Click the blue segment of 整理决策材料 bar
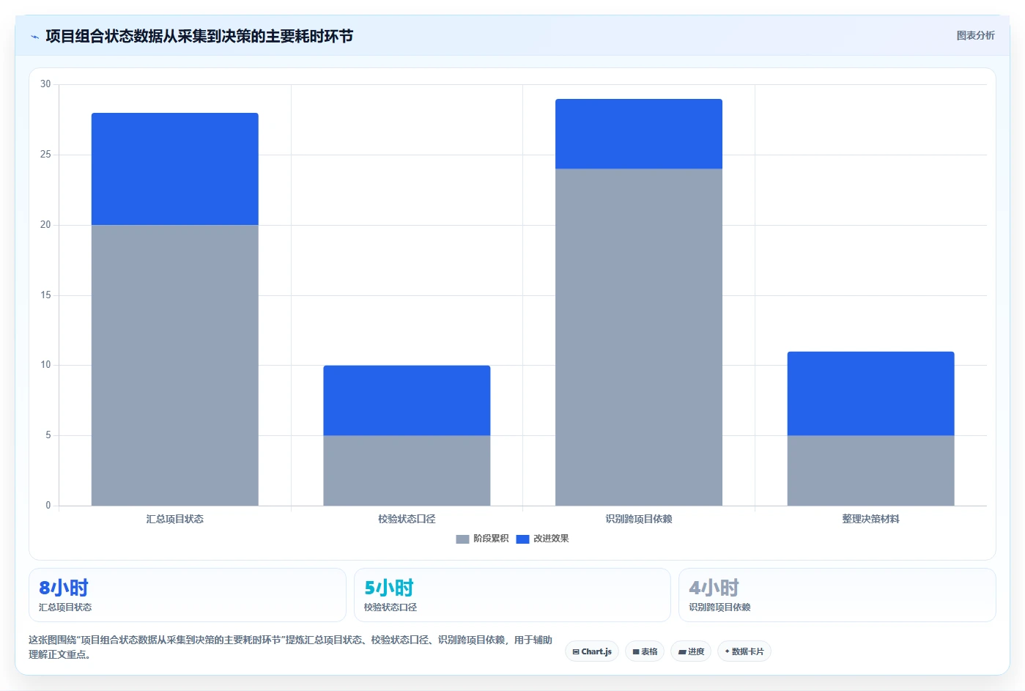Viewport: 1025px width, 691px height. (870, 393)
